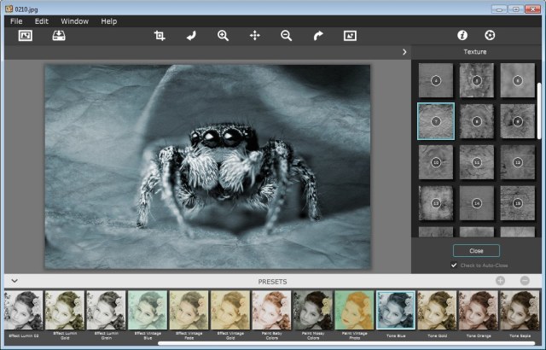This screenshot has height=350, width=546.
Task: Open the File menu
Action: (16, 20)
